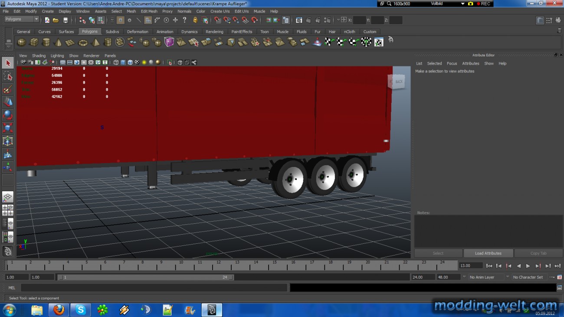Click the range slider bar handle
564x317 pixels.
[x=145, y=277]
